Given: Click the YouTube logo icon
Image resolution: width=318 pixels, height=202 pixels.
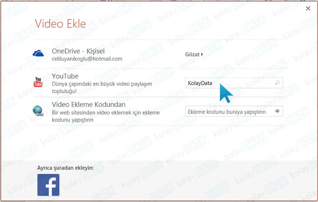Looking at the screenshot, I should 38,82.
